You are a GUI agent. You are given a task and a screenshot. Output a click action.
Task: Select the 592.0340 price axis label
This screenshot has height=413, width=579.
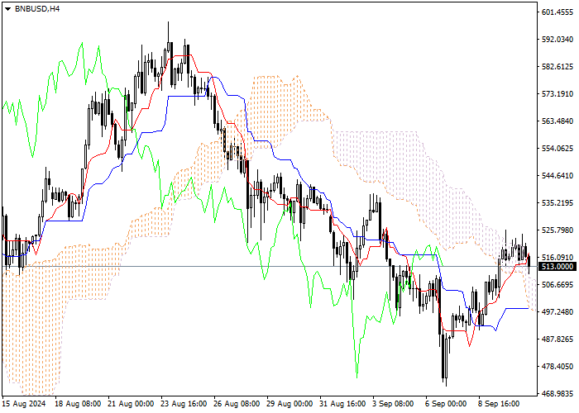pos(557,40)
